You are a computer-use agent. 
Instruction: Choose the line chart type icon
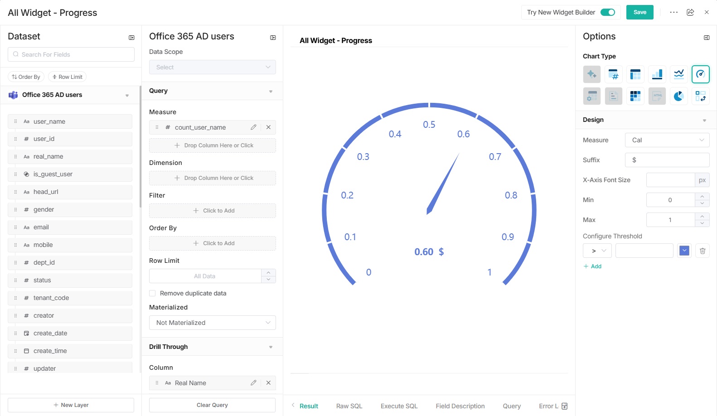[678, 74]
